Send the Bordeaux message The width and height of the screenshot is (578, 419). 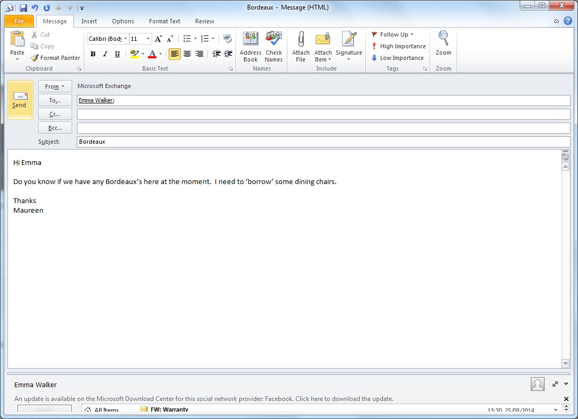[20, 100]
